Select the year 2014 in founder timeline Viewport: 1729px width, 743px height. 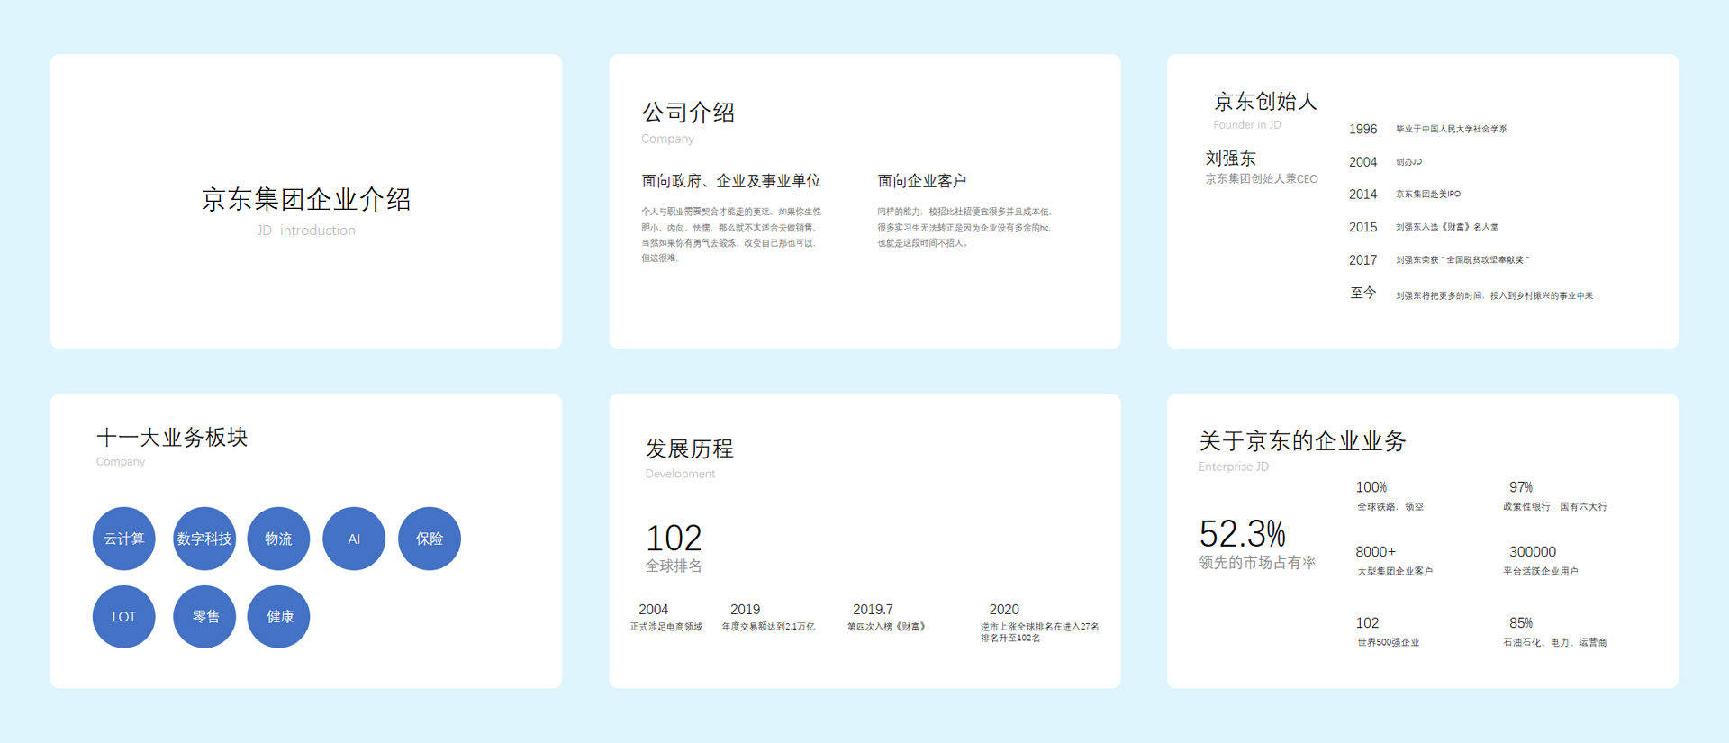pos(1362,195)
